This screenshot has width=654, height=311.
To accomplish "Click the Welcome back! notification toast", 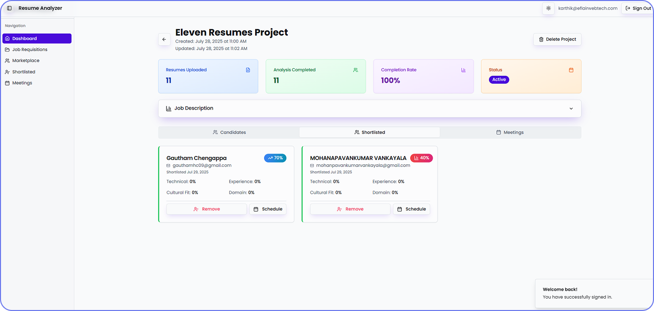I will coord(595,293).
